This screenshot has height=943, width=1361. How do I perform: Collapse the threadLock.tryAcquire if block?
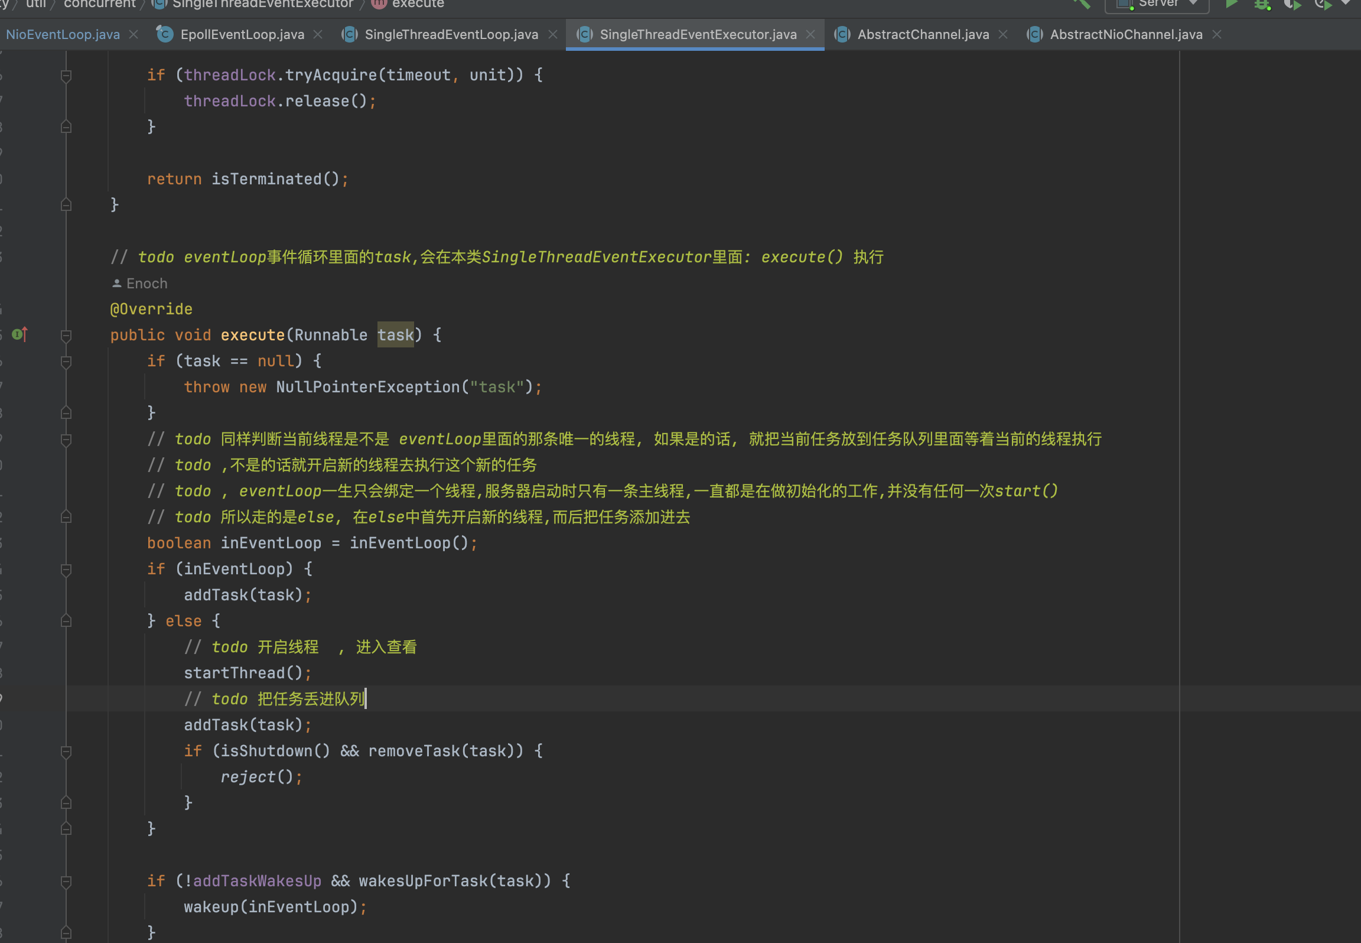coord(66,76)
